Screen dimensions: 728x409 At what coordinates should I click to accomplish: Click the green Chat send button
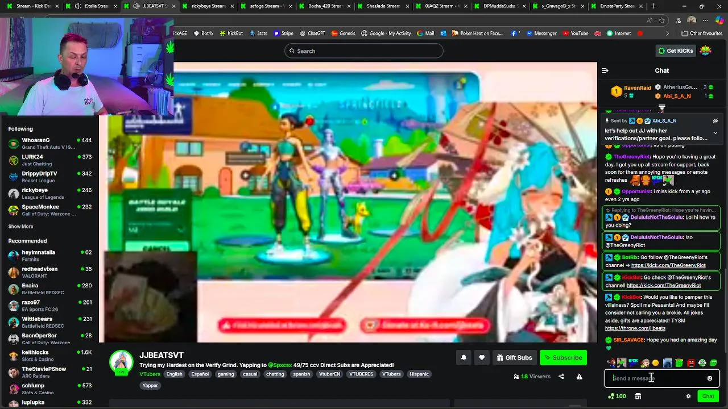click(x=708, y=397)
